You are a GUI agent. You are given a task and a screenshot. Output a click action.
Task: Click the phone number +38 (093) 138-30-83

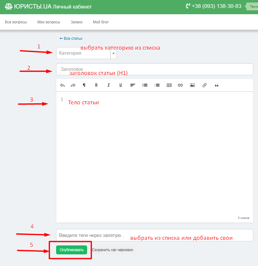(x=216, y=6)
